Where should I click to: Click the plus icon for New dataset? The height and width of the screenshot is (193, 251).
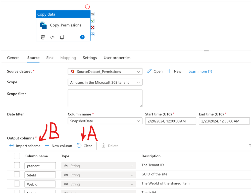(x=169, y=71)
